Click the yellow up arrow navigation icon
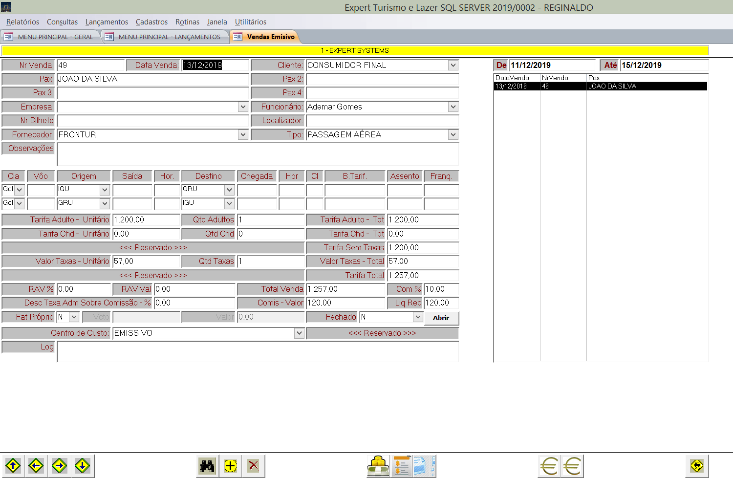Screen dimensions: 733x479 tap(13, 466)
